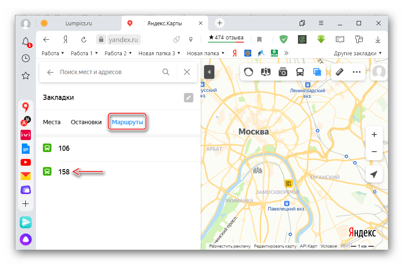Switch to the Места tab
Screen dimensions: 403x266
pos(52,122)
